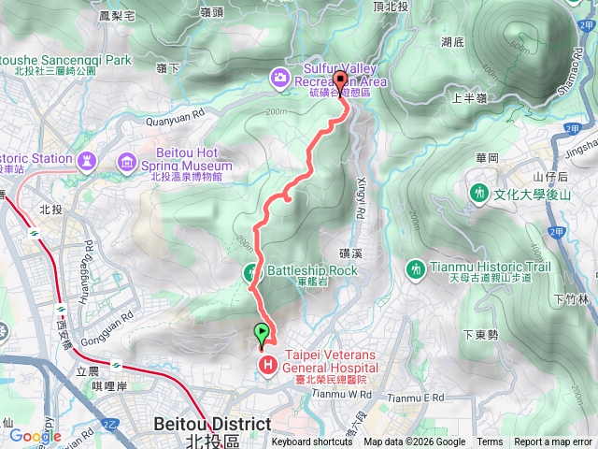The height and width of the screenshot is (449, 598).
Task: Click the metro station icon near 立農
Action: point(116,366)
